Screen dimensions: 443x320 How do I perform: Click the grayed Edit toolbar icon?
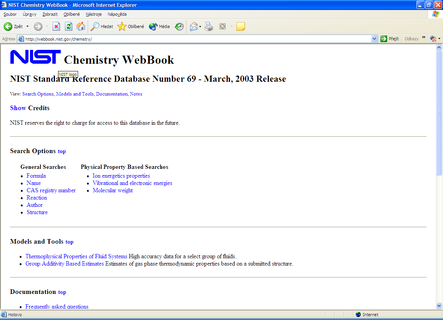point(223,26)
